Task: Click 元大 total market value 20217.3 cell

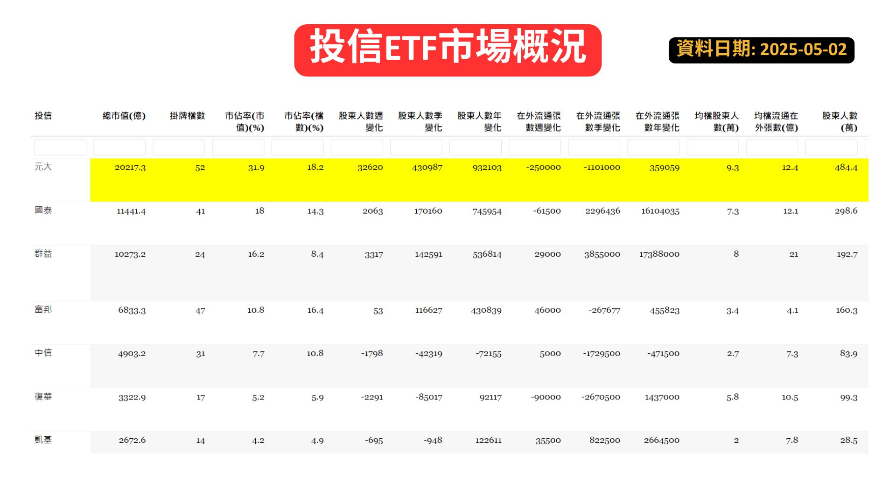Action: click(130, 168)
